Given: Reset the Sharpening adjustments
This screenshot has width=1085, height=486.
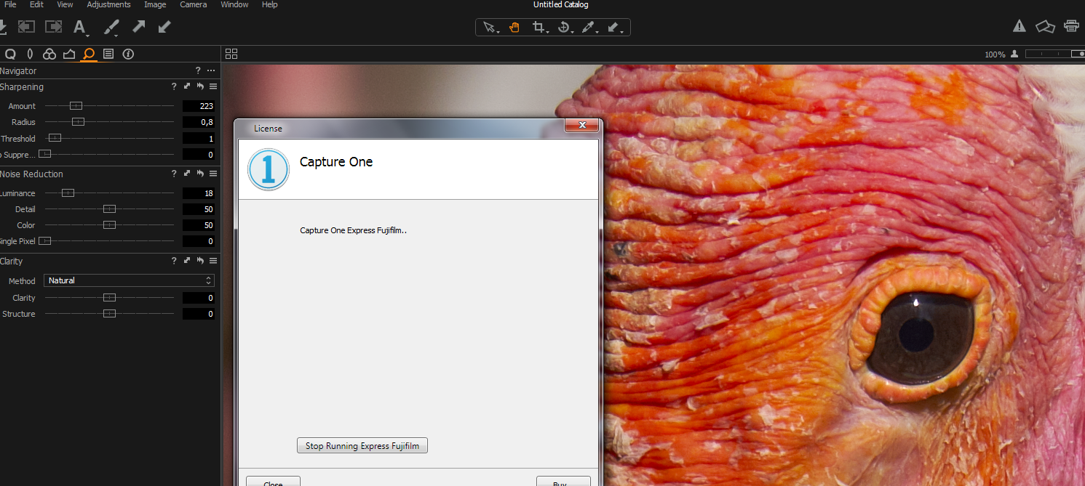Looking at the screenshot, I should 200,86.
